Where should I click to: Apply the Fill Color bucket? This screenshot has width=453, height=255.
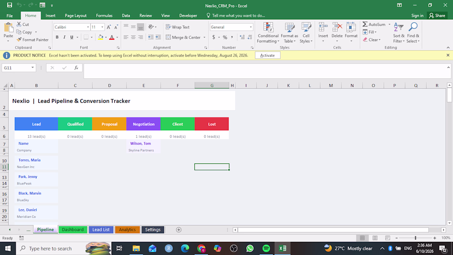click(x=100, y=37)
